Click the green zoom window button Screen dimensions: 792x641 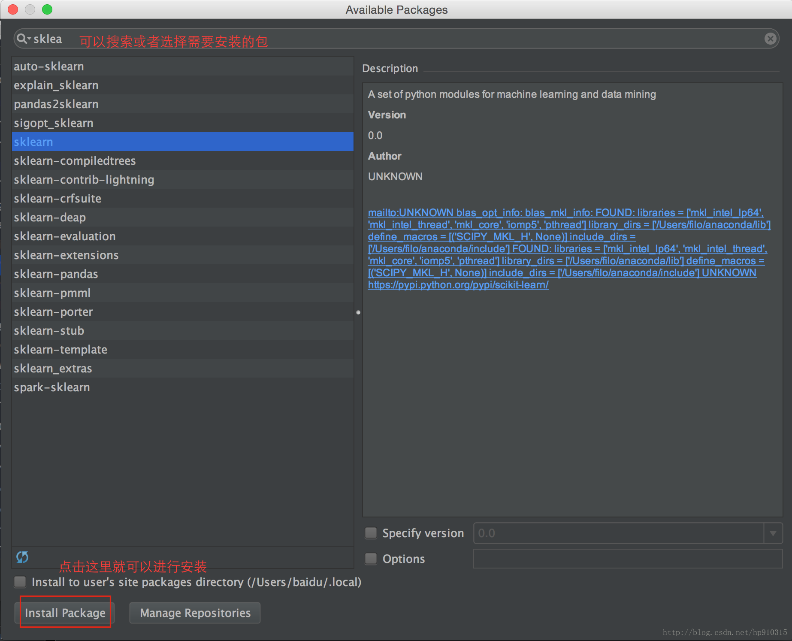(47, 9)
